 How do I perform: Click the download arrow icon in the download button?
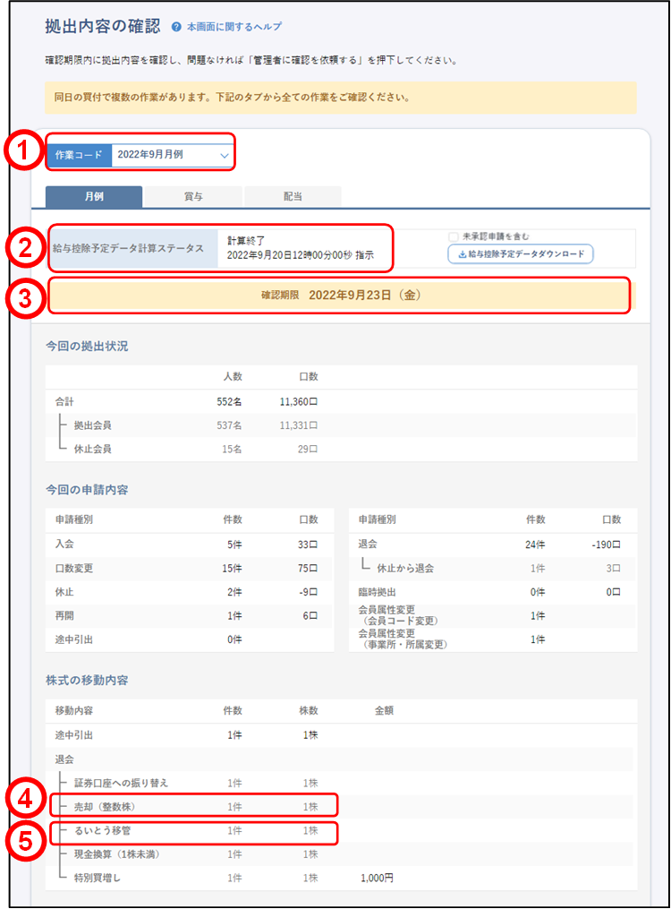tap(462, 254)
